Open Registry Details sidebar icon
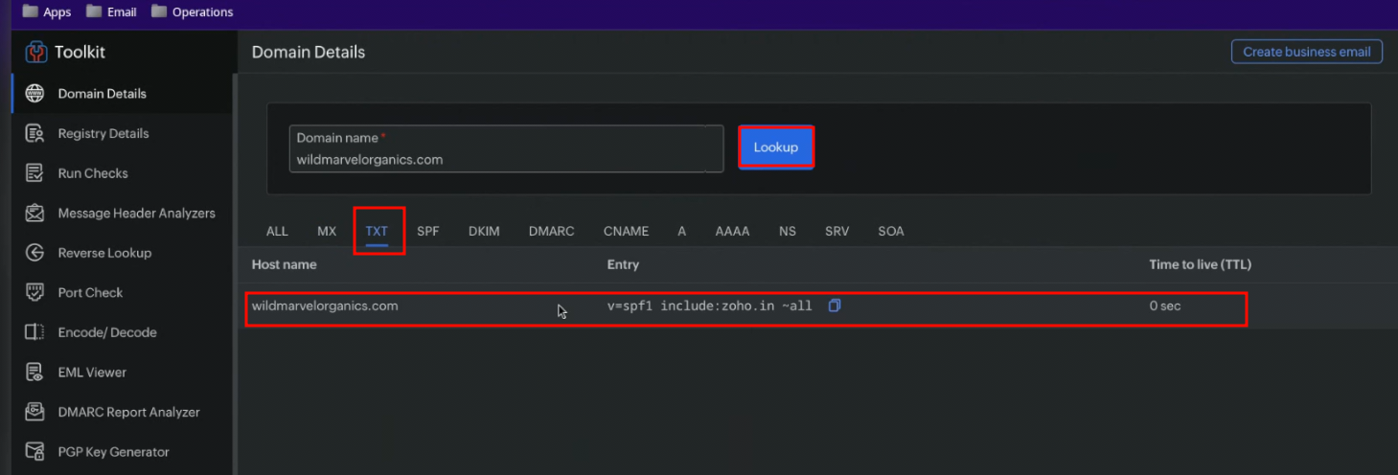The height and width of the screenshot is (475, 1398). pos(34,134)
